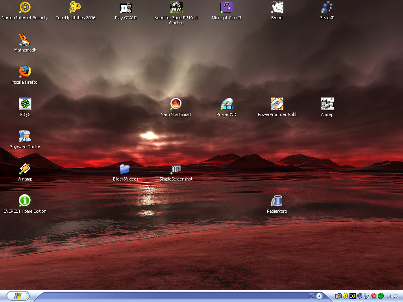This screenshot has height=302, width=403.
Task: Select the Play GTAIII desktop icon
Action: [126, 7]
